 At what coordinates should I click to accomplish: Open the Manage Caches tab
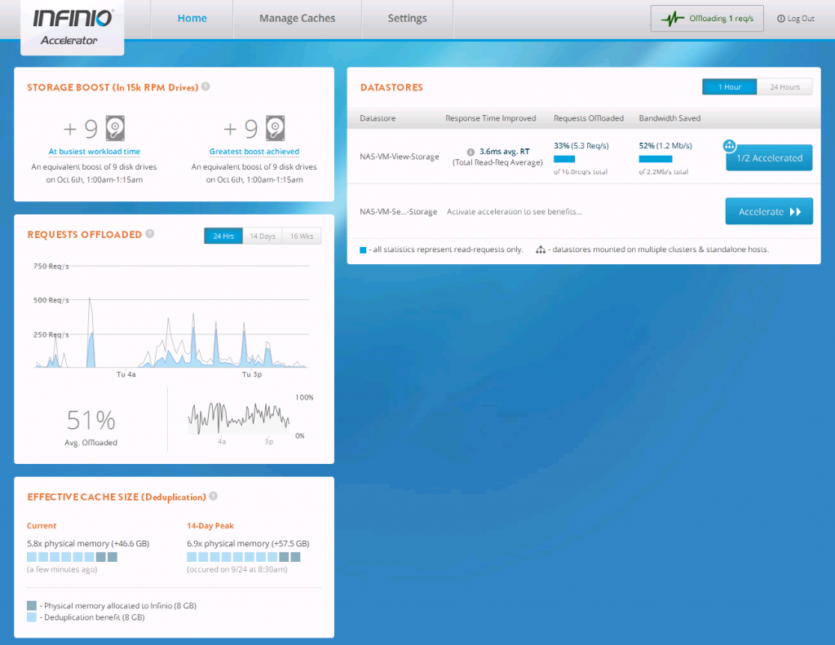click(x=297, y=19)
